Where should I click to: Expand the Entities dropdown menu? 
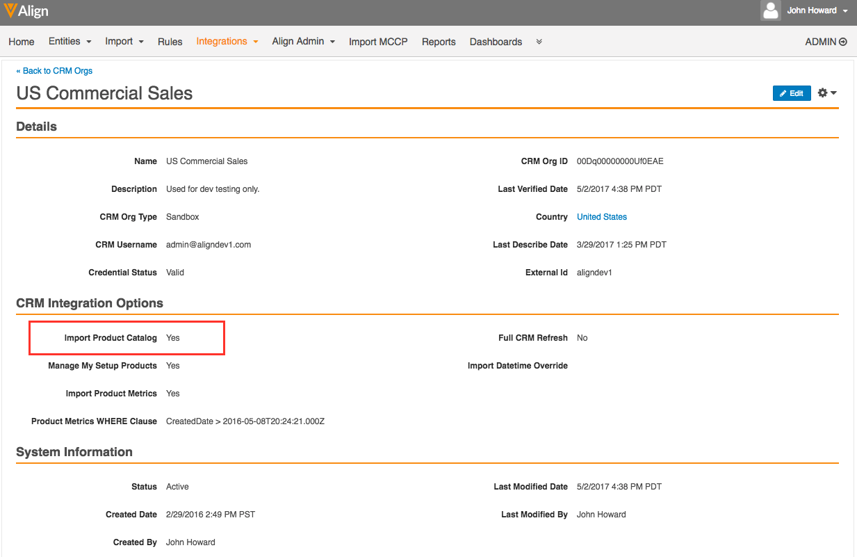click(70, 42)
